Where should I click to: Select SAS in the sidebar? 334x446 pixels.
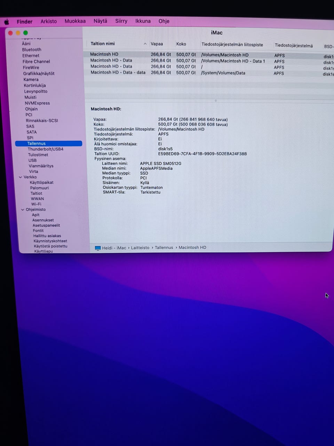(x=30, y=126)
